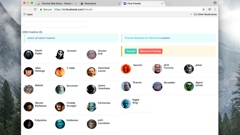Open the Chrome three-dot menu
This screenshot has width=240, height=135.
[215, 9]
